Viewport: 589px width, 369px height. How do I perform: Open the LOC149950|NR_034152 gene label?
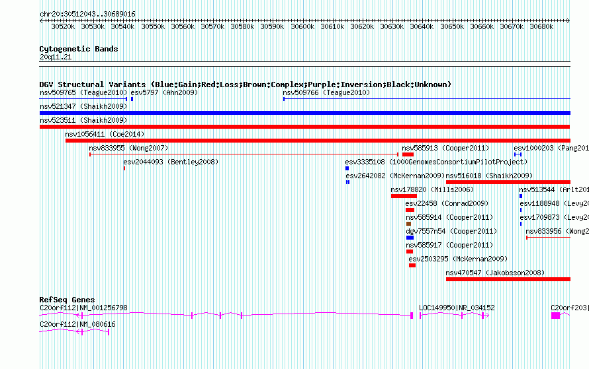point(457,308)
